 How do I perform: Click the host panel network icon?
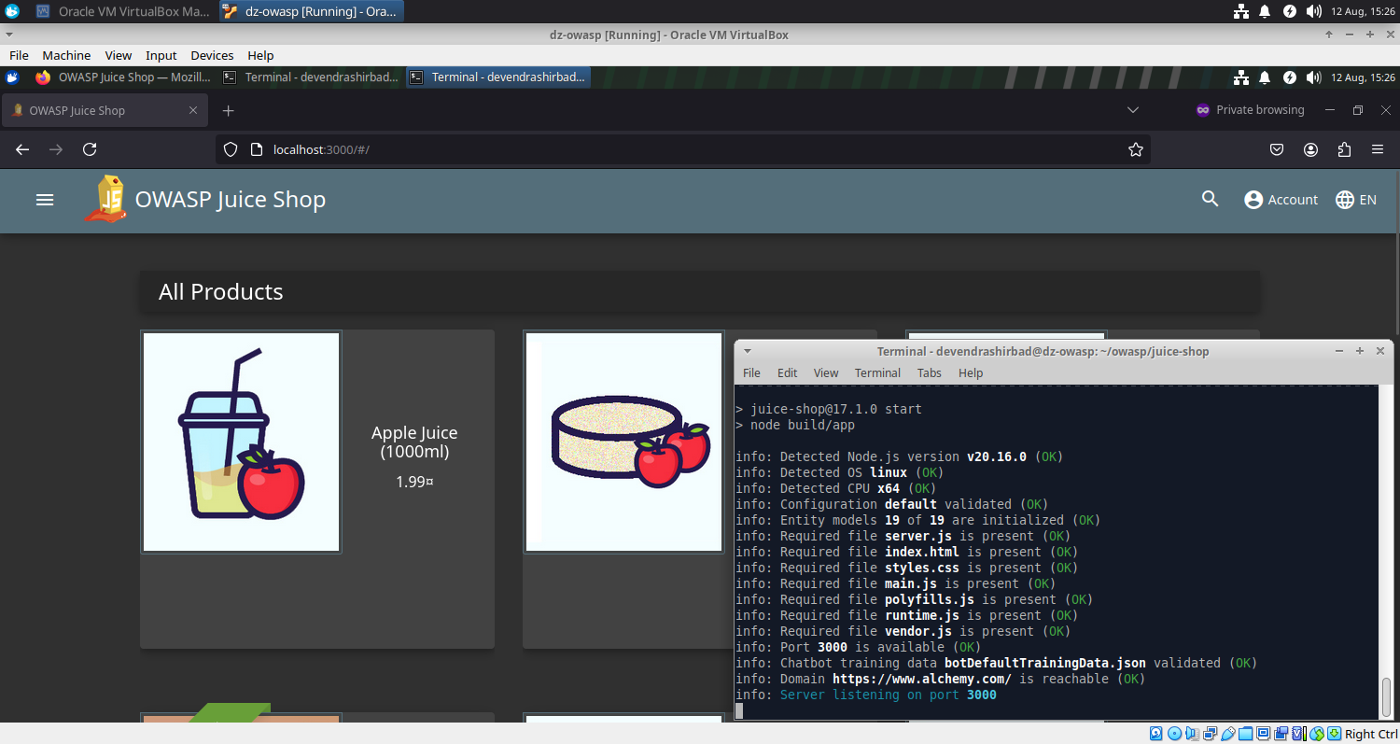click(1240, 11)
